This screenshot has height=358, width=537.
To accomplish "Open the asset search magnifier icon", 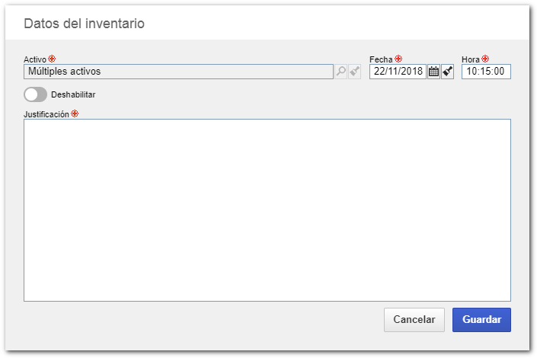I will tap(340, 72).
